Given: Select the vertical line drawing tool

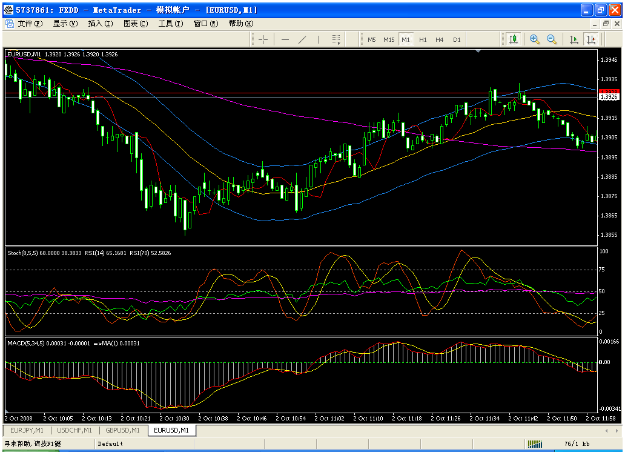Looking at the screenshot, I should 319,39.
